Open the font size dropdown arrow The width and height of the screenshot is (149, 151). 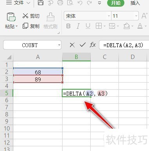click(136, 16)
